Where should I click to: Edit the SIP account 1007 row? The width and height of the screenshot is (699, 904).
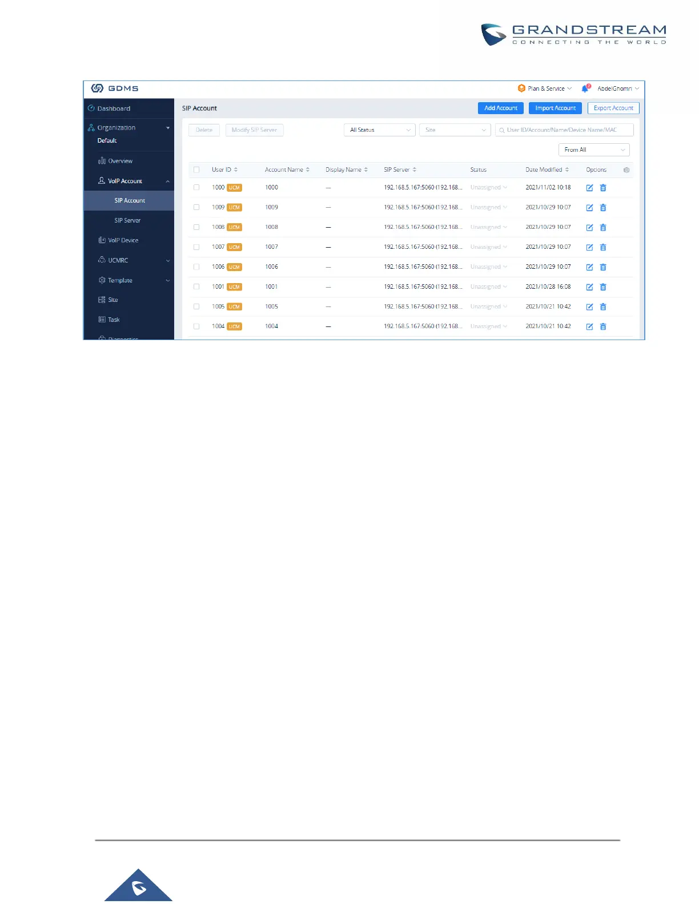(589, 248)
